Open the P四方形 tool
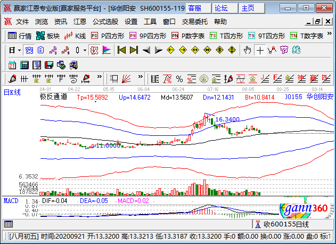The width and height of the screenshot is (336, 244). click(x=108, y=36)
